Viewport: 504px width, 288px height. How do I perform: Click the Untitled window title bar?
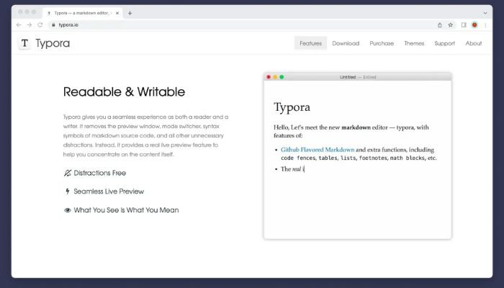(357, 77)
